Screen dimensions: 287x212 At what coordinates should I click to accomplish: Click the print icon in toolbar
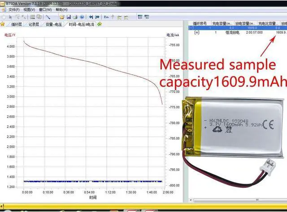pyautogui.click(x=75, y=17)
